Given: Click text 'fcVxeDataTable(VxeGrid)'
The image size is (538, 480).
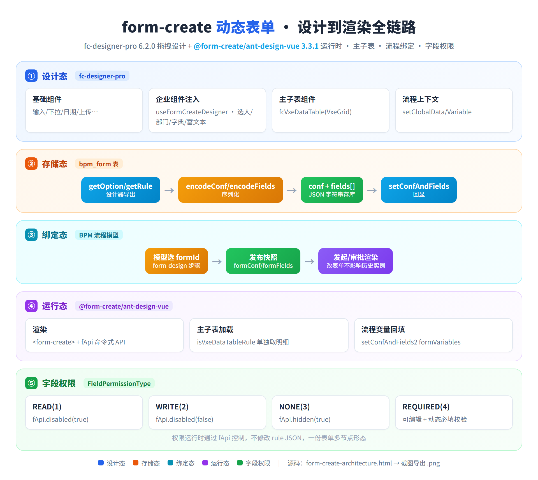Looking at the screenshot, I should 315,112.
